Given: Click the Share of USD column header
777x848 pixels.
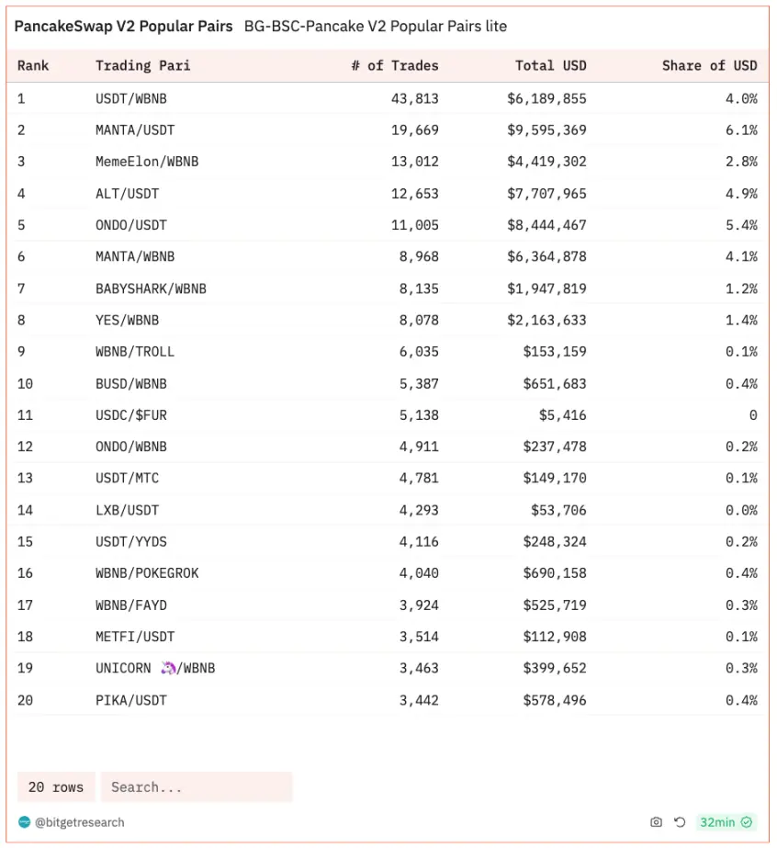Looking at the screenshot, I should [709, 65].
